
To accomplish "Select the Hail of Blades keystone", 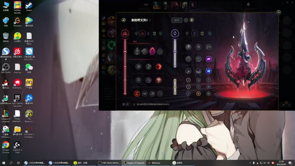I will [160, 51].
